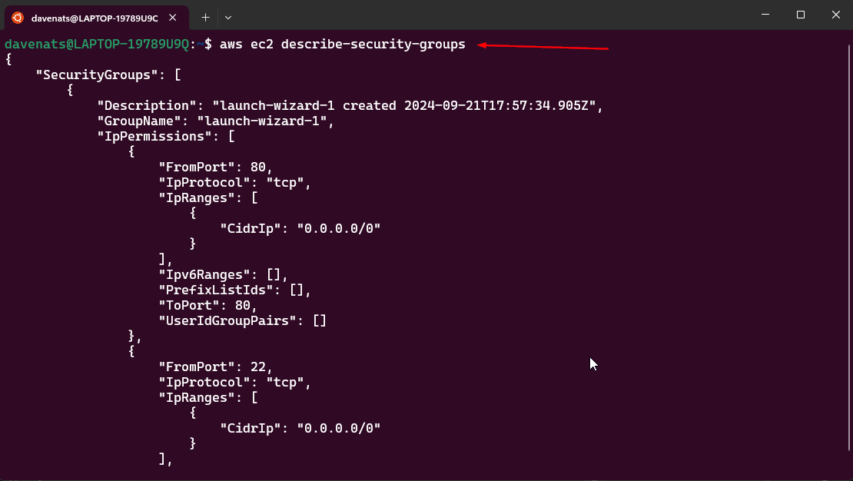Maximize the terminal window
This screenshot has height=481, width=853.
coord(801,15)
